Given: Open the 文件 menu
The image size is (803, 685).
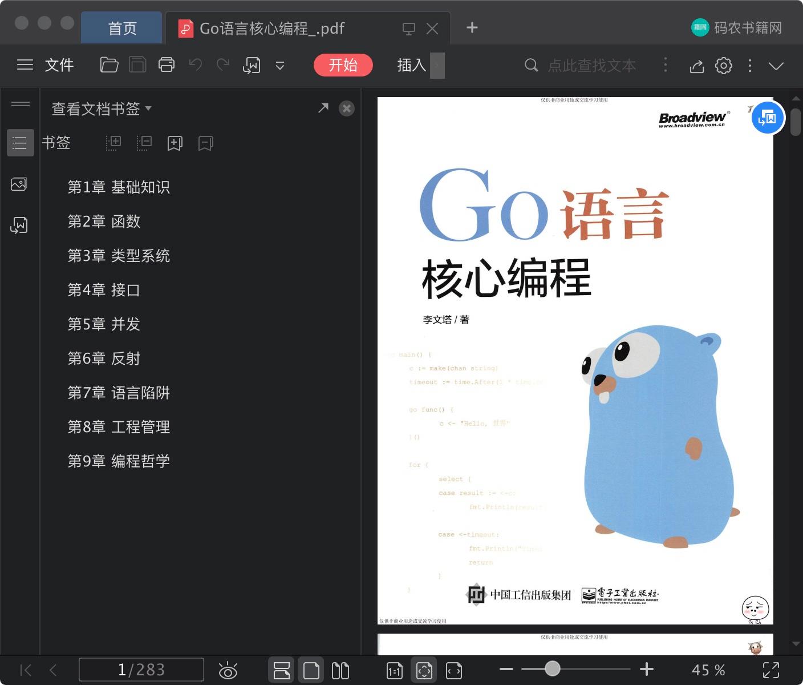Looking at the screenshot, I should pyautogui.click(x=59, y=65).
